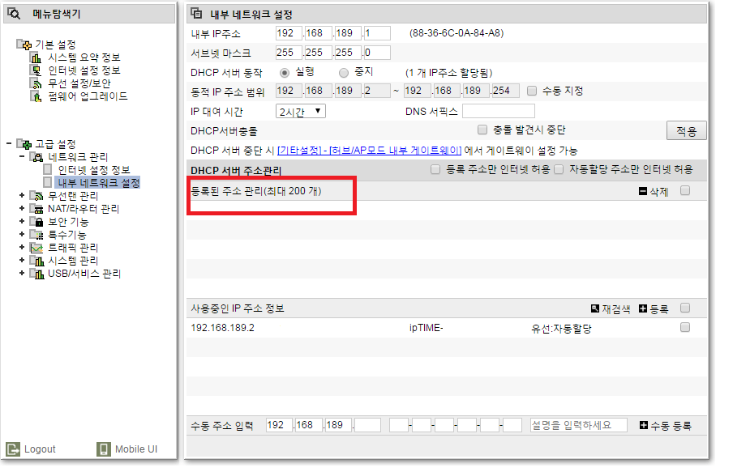
Task: Click the wireless LAN management icon
Action: pyautogui.click(x=36, y=196)
